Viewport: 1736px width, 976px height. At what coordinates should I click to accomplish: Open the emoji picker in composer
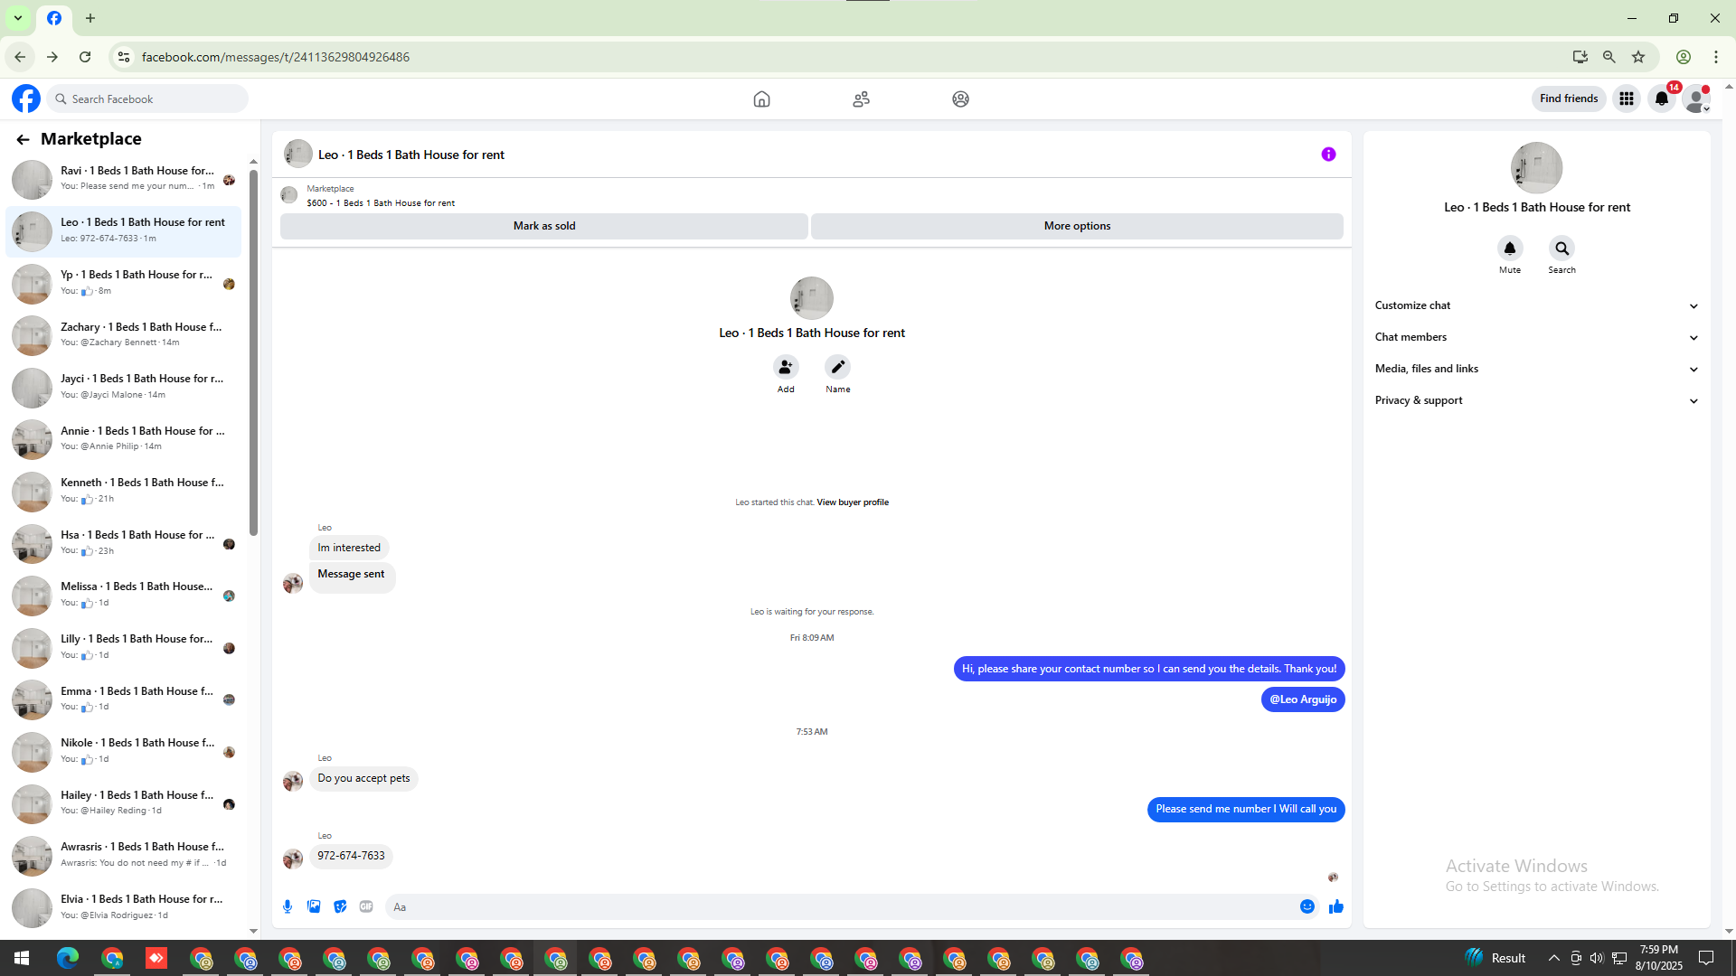(1307, 906)
